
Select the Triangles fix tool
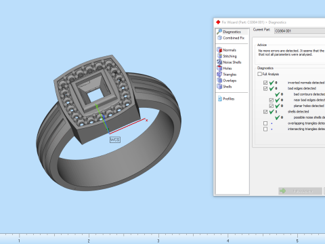[227, 75]
